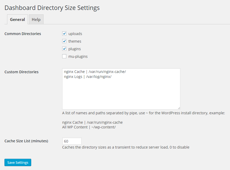Click empty area inside Custom Directories textarea
The height and width of the screenshot is (170, 230).
[x=121, y=94]
